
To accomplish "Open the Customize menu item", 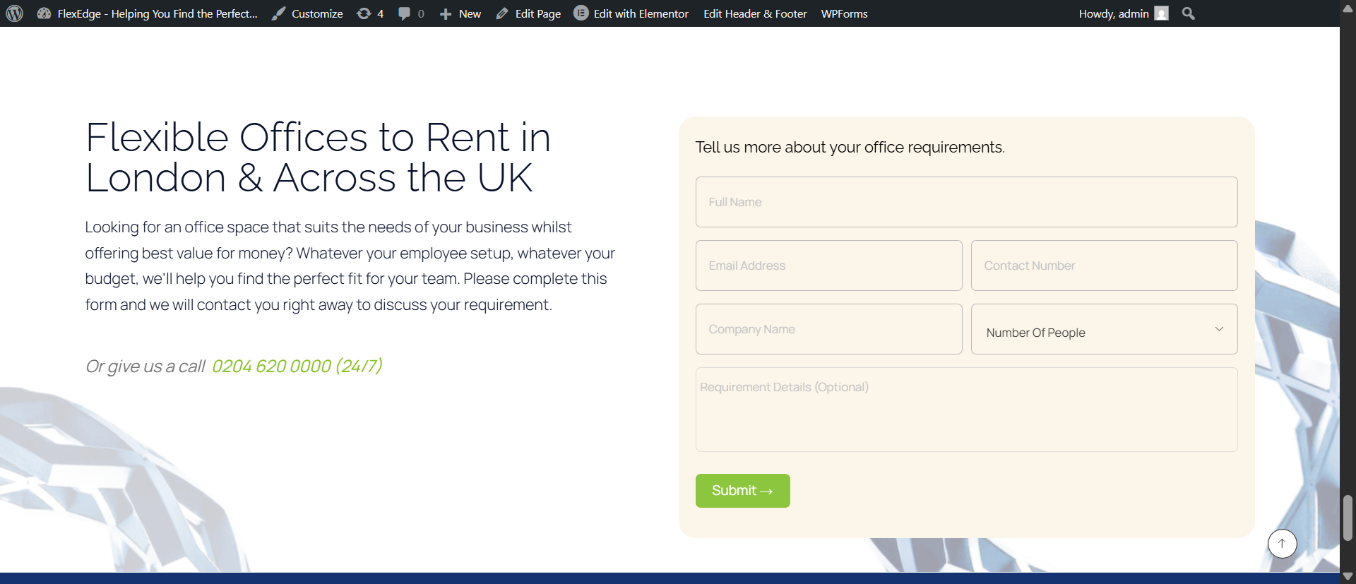I will (x=308, y=13).
